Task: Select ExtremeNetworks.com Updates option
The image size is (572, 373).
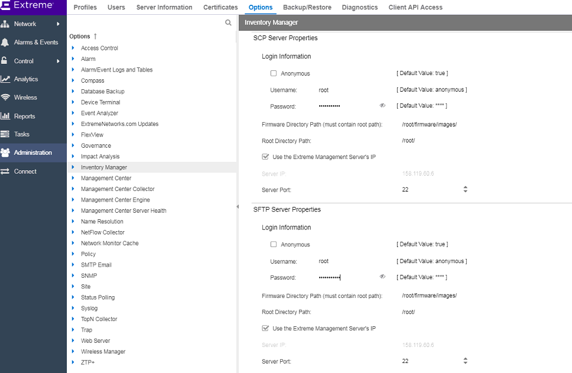Action: coord(119,124)
